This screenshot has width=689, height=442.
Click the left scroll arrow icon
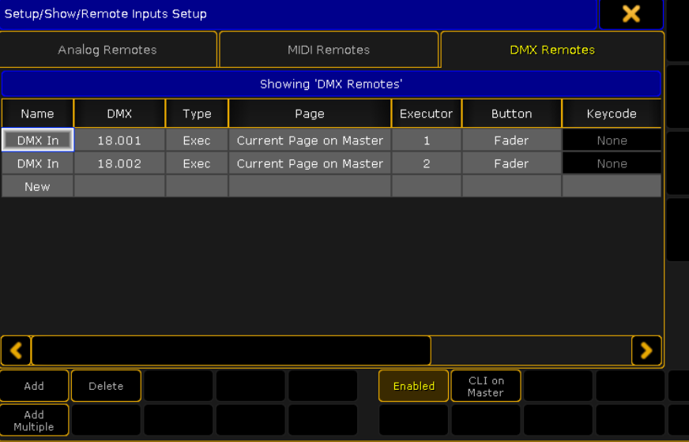(17, 350)
